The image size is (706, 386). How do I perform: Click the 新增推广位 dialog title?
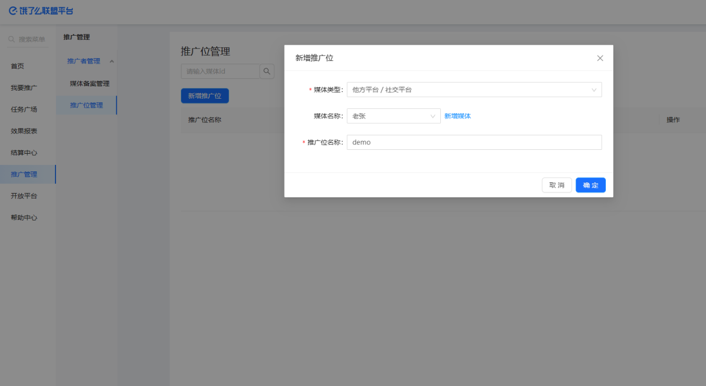click(x=314, y=58)
